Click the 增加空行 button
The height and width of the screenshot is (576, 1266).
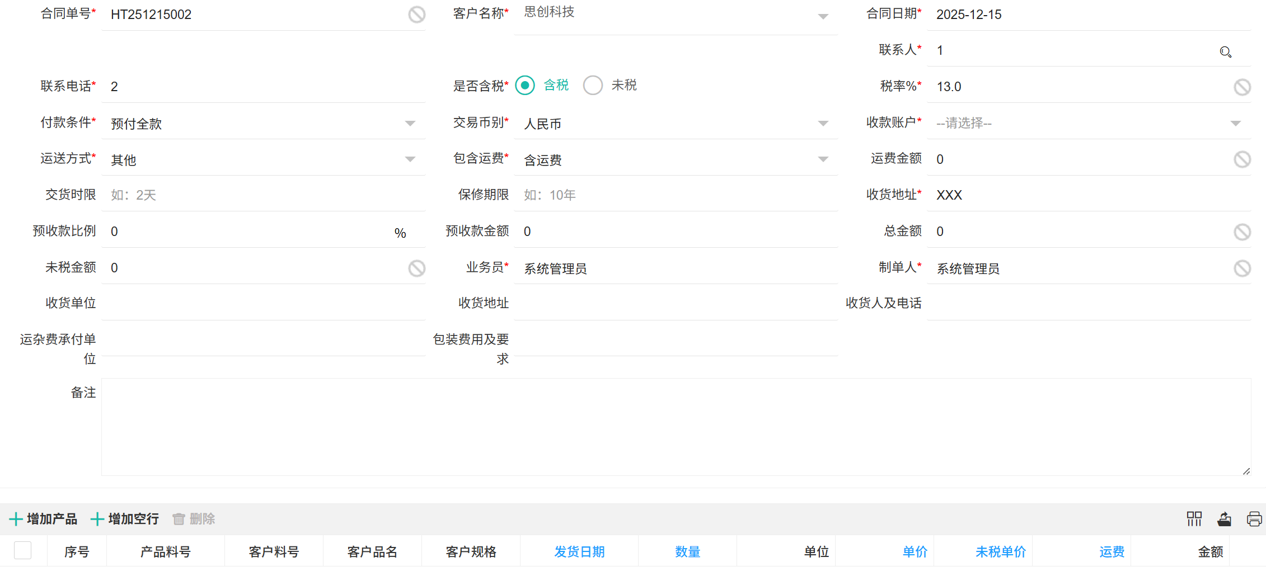[x=125, y=519]
